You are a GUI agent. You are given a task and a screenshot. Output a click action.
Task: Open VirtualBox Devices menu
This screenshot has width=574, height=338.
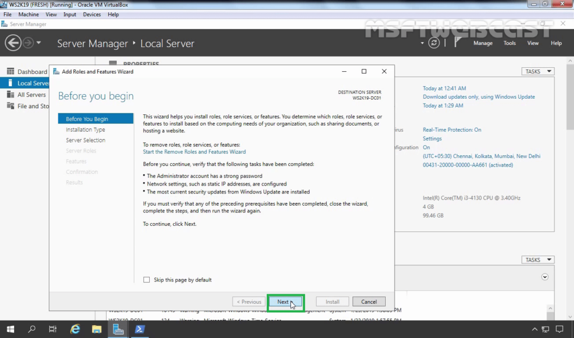pos(92,14)
